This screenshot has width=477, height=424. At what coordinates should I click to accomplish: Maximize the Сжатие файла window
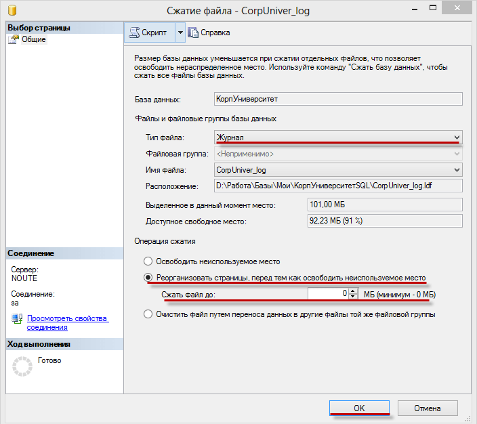[x=432, y=8]
